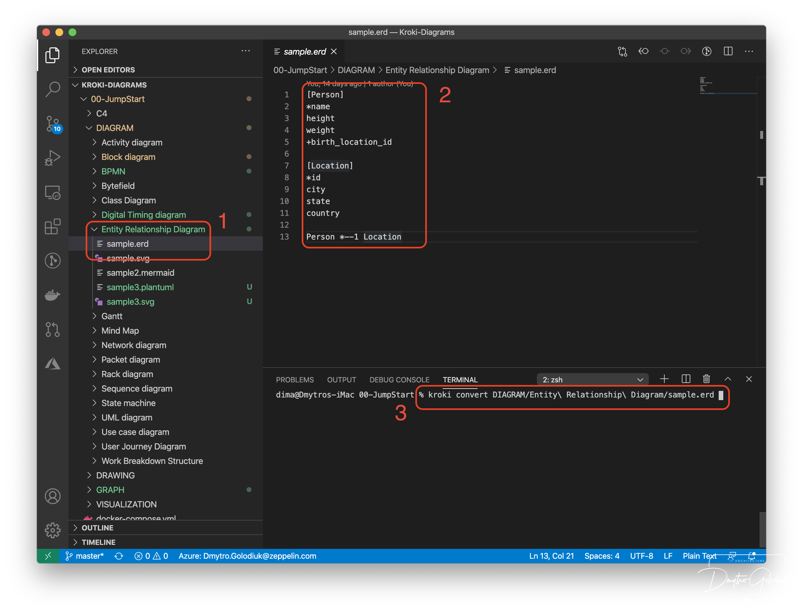The width and height of the screenshot is (803, 612).
Task: Click the Synchronize Changes icon in status bar
Action: 119,556
